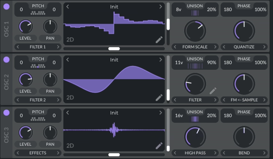
Task: Click OSC 1 wave frame vertical slider
Action: pyautogui.click(x=168, y=24)
